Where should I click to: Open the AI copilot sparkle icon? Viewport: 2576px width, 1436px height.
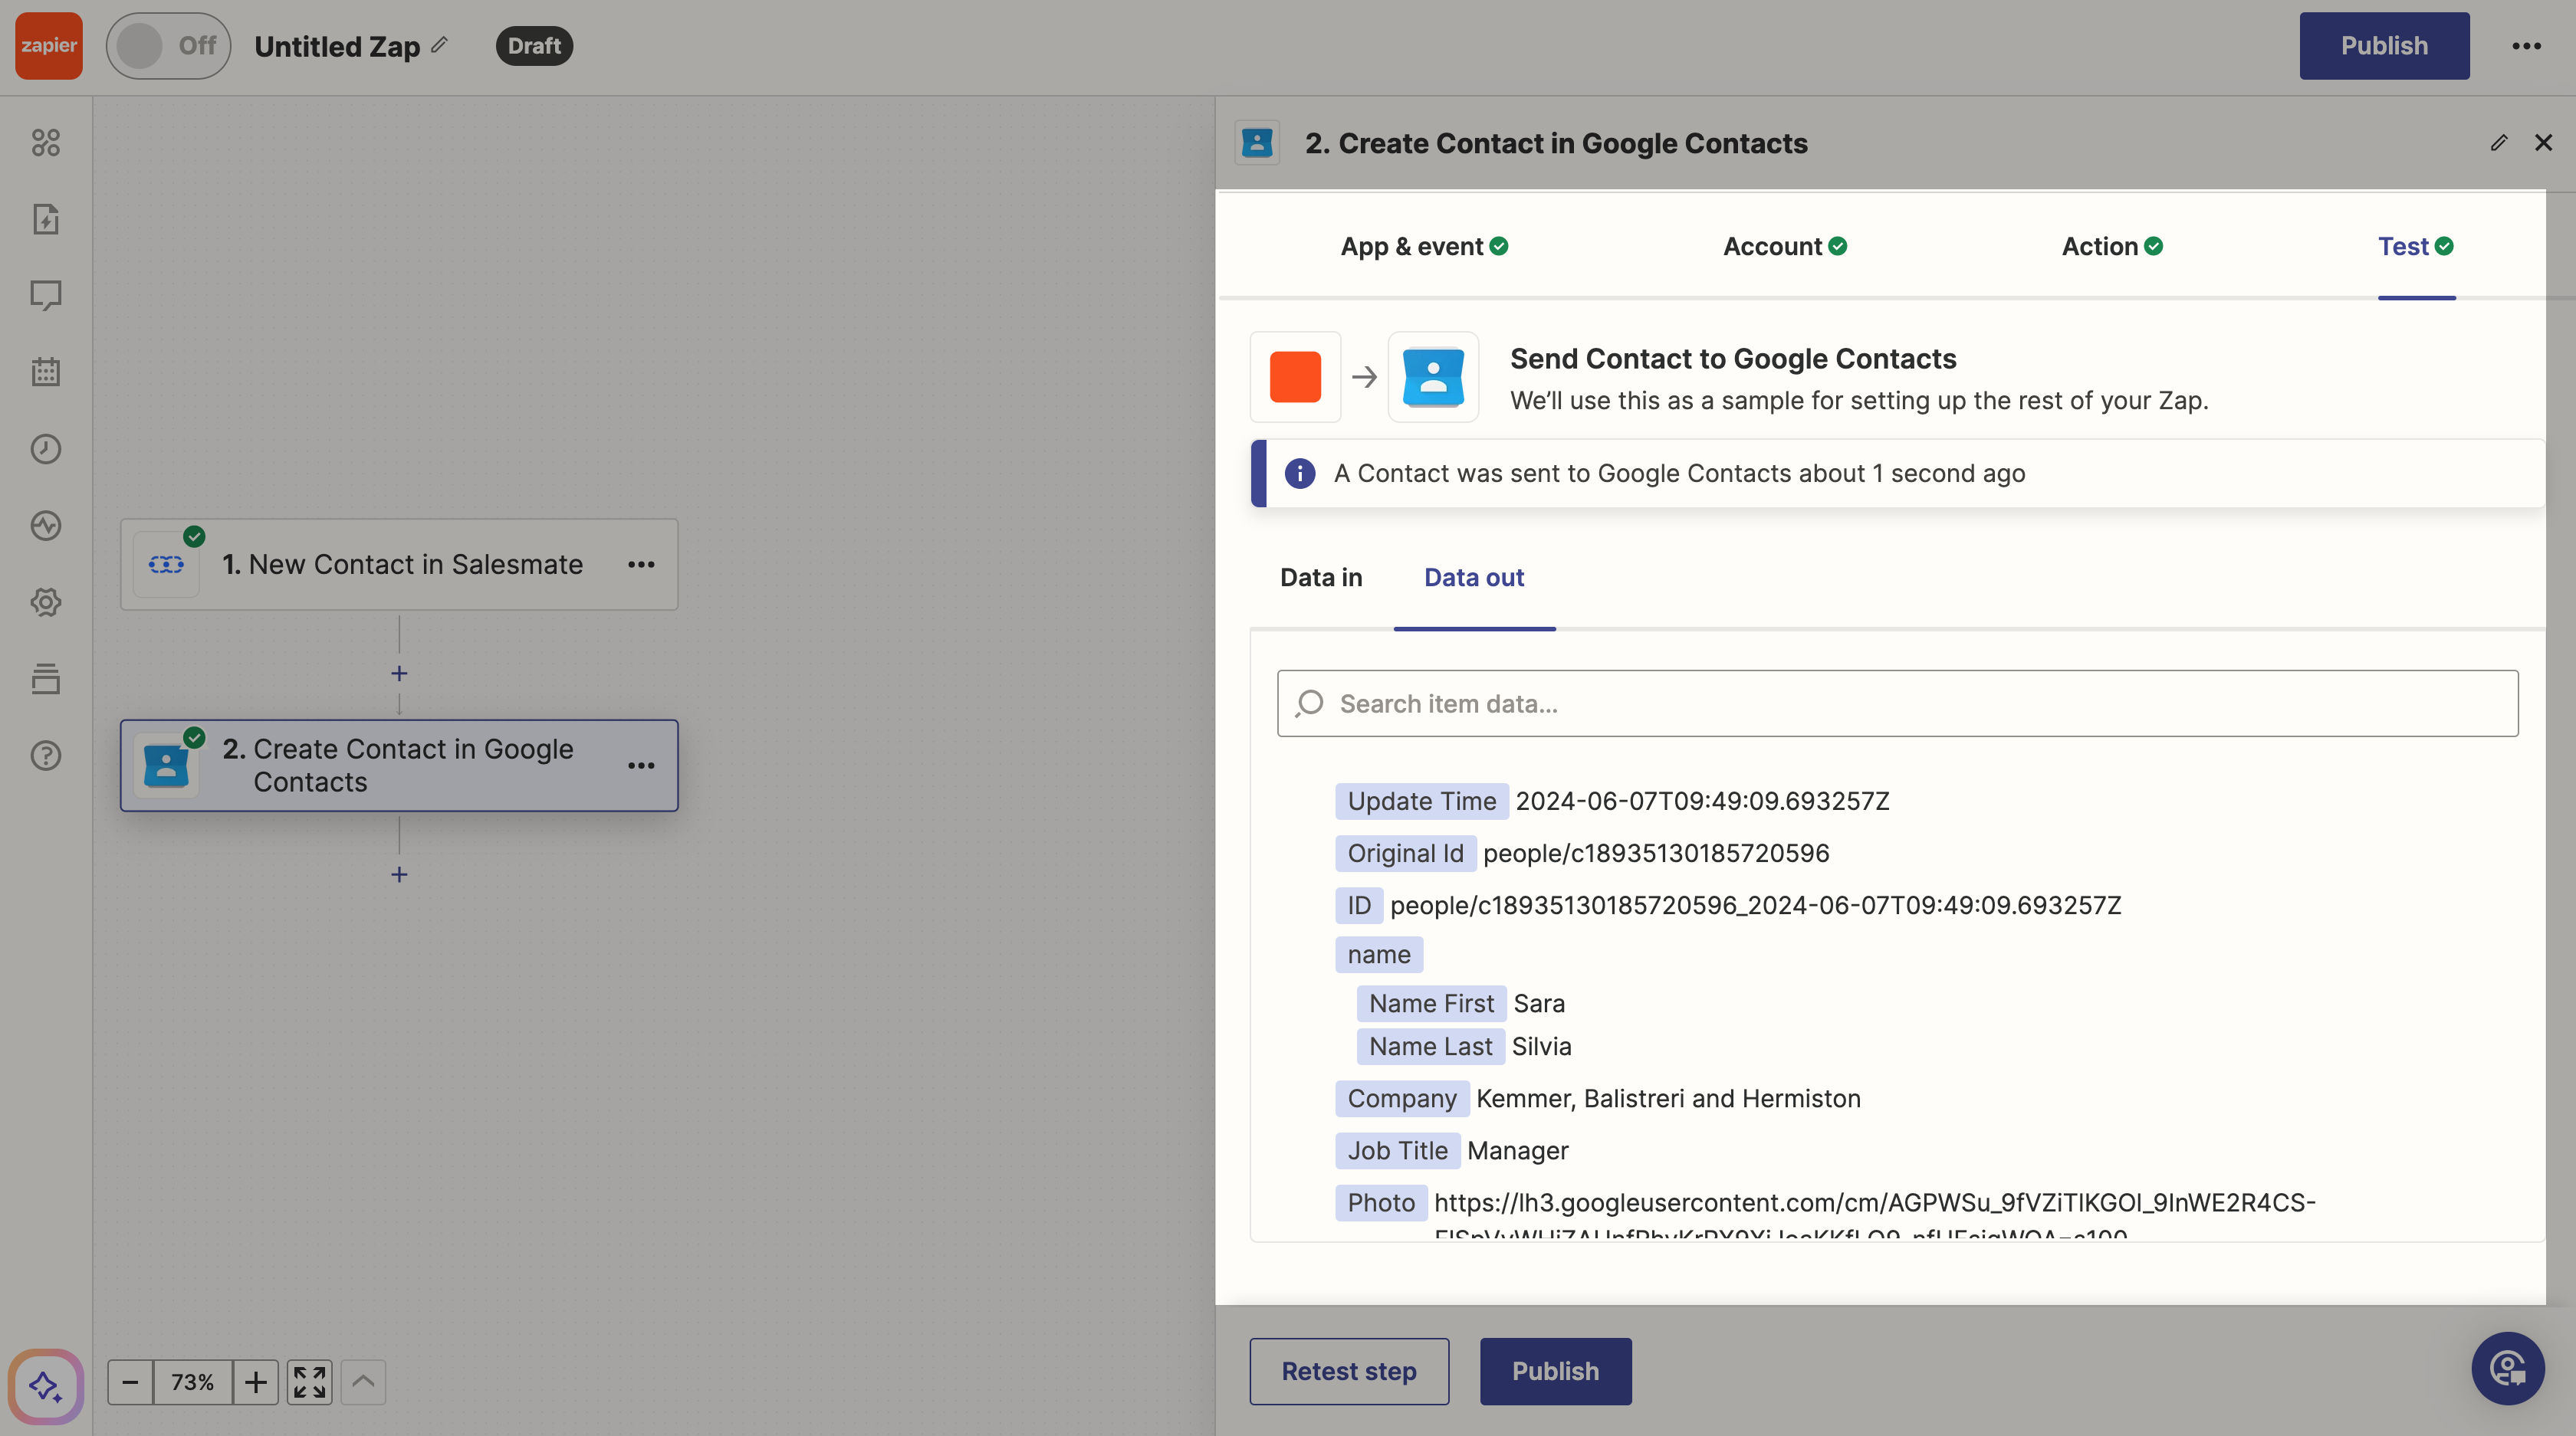click(46, 1386)
